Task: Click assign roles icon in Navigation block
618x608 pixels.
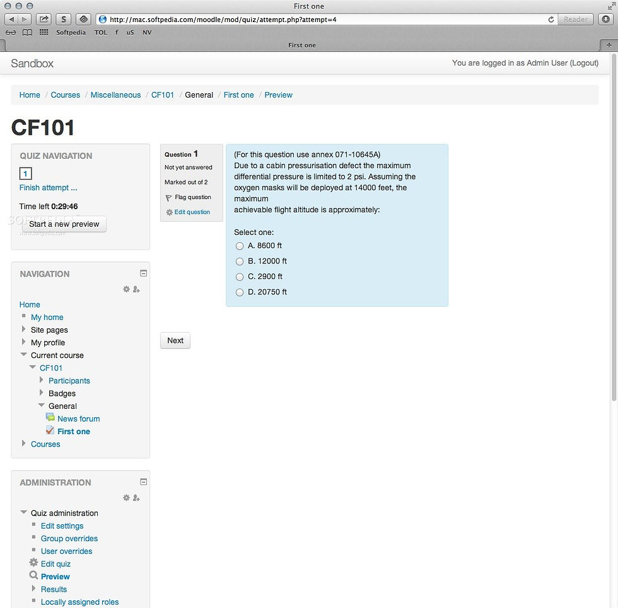Action: click(x=136, y=289)
